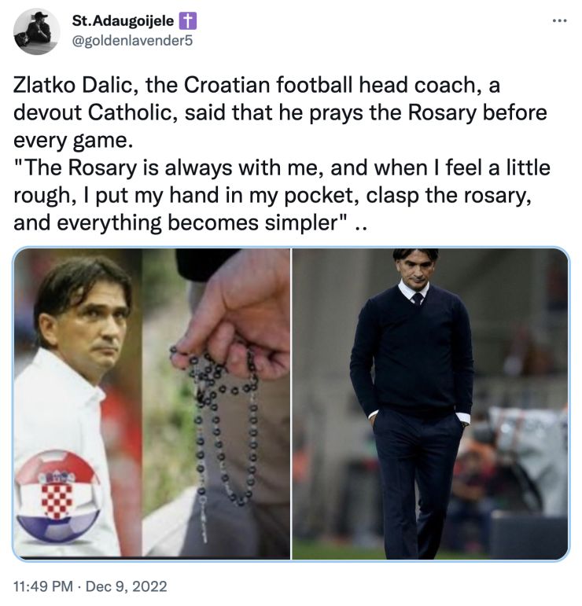This screenshot has height=606, width=582.
Task: Click the Croatian flag football in the photo
Action: pos(57,495)
